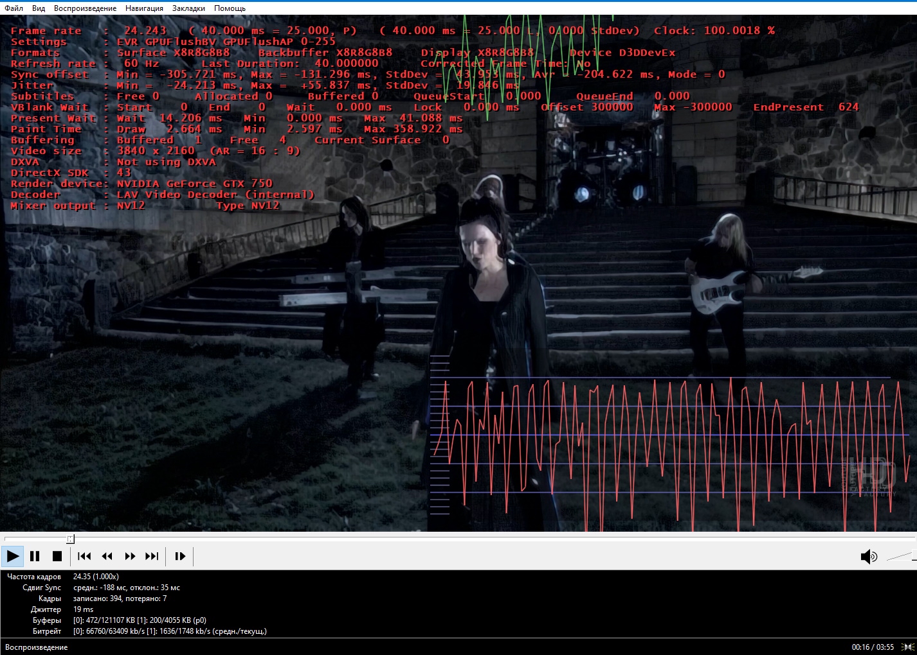Pause the video playback
Viewport: 917px width, 655px height.
point(35,556)
